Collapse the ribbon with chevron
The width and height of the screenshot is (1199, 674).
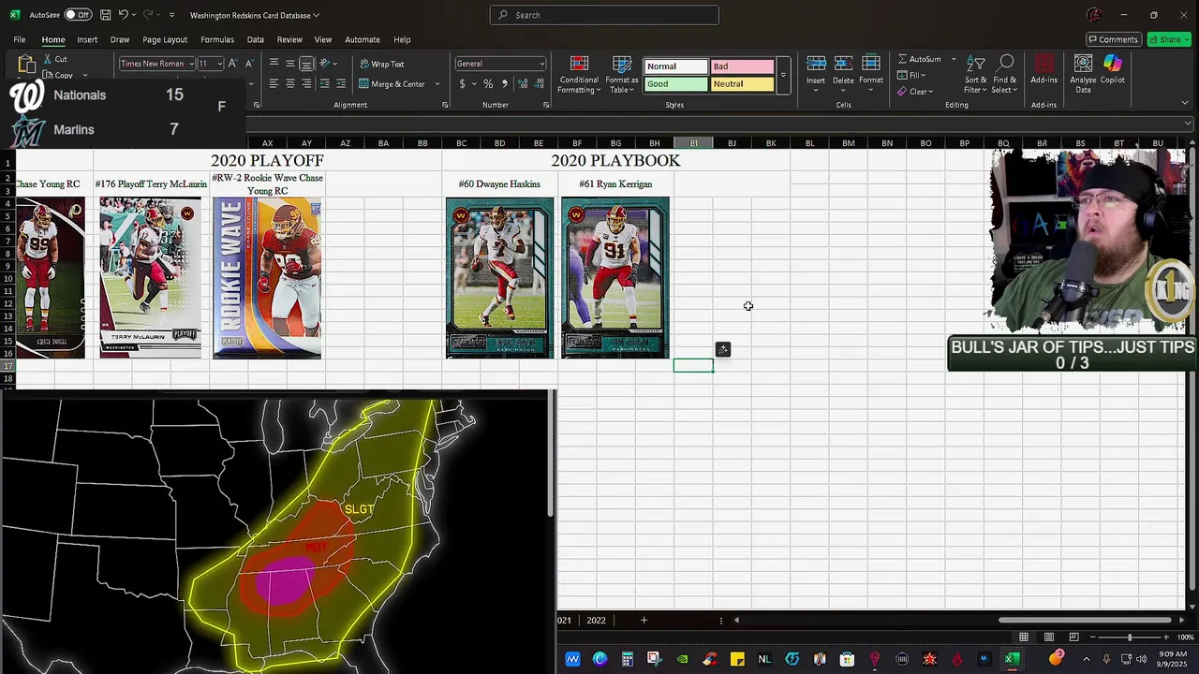click(x=1185, y=103)
